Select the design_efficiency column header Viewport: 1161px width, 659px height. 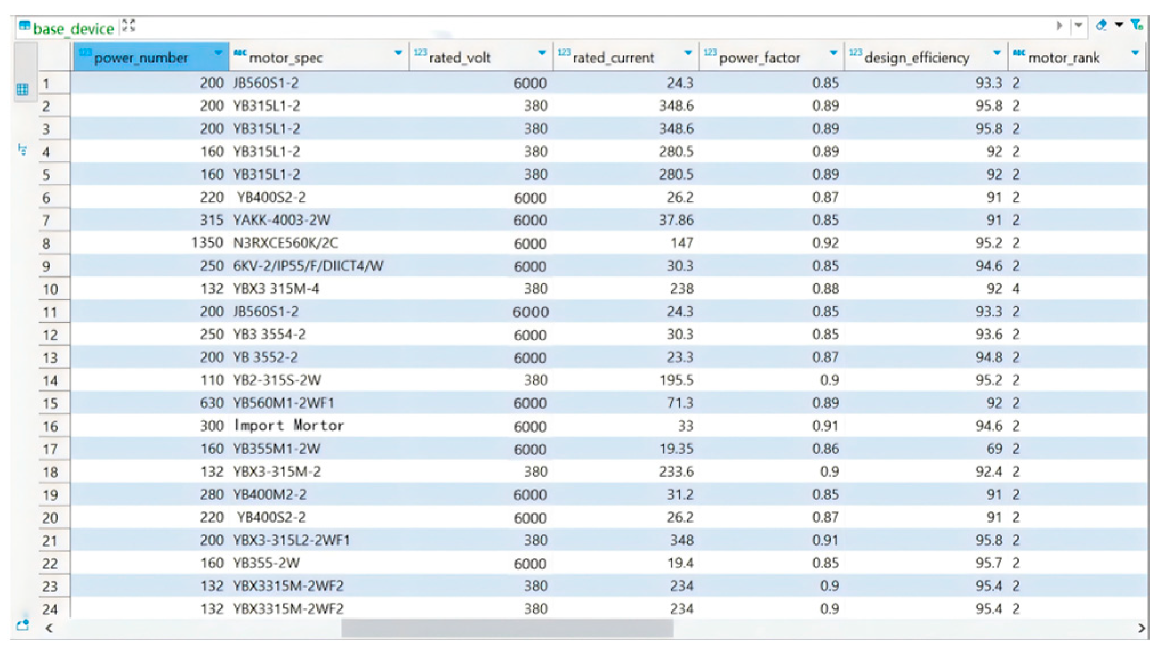[917, 58]
